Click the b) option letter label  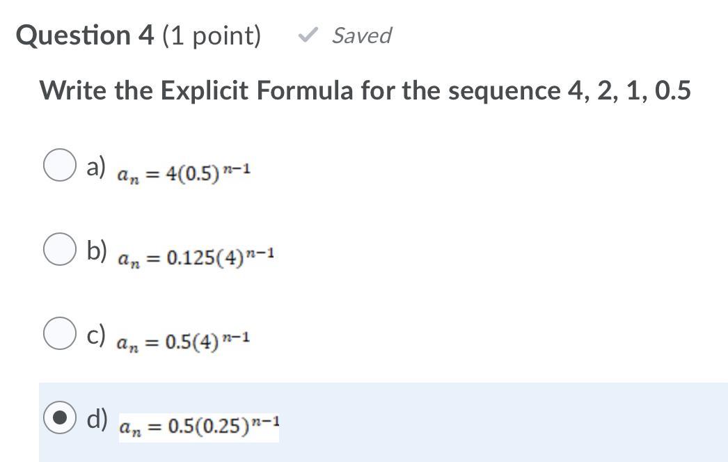pyautogui.click(x=97, y=250)
